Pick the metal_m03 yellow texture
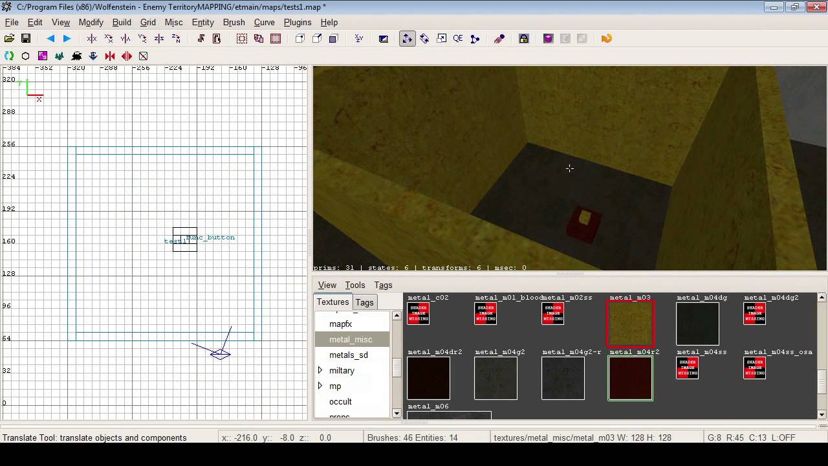Viewport: 828px width, 466px height. click(630, 324)
